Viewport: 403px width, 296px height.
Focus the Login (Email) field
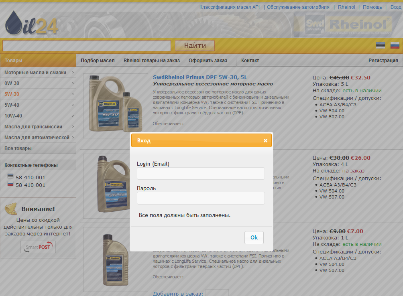pyautogui.click(x=201, y=174)
